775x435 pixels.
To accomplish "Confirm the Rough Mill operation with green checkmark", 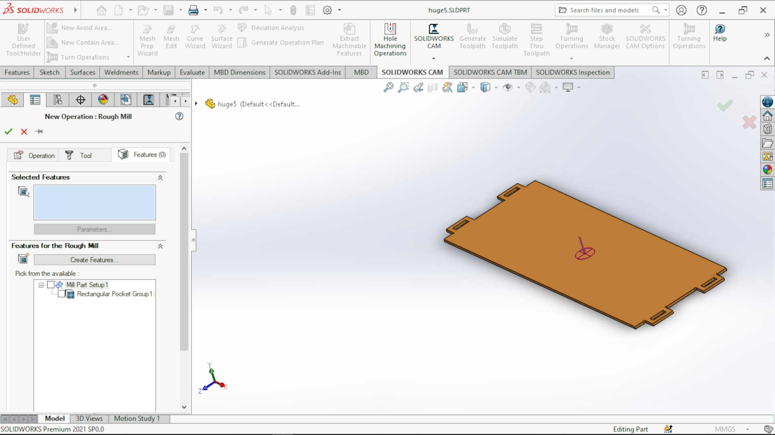I will click(x=8, y=131).
